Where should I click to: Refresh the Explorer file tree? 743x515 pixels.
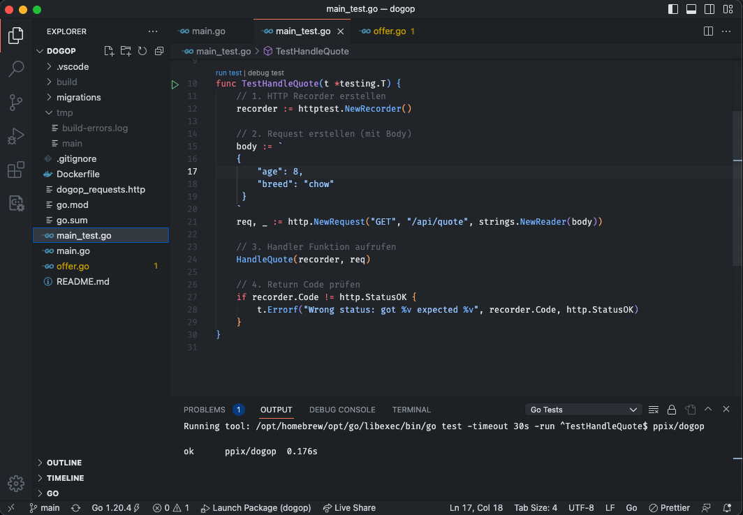tap(142, 51)
